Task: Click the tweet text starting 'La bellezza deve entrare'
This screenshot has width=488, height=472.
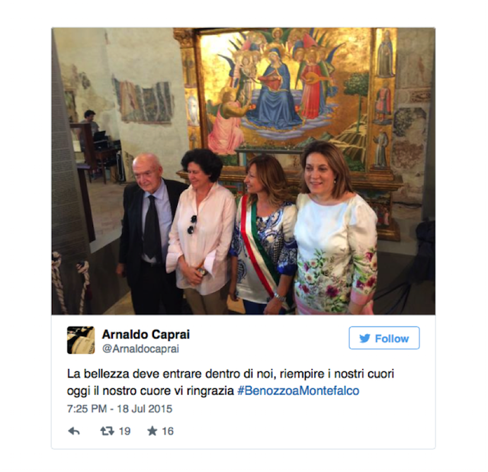Action: pyautogui.click(x=230, y=382)
